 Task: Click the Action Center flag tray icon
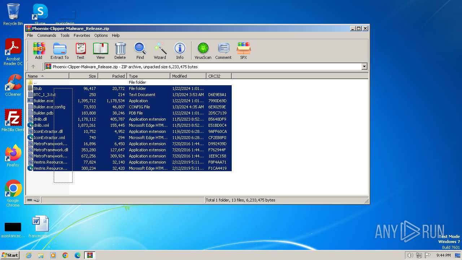pos(428,255)
